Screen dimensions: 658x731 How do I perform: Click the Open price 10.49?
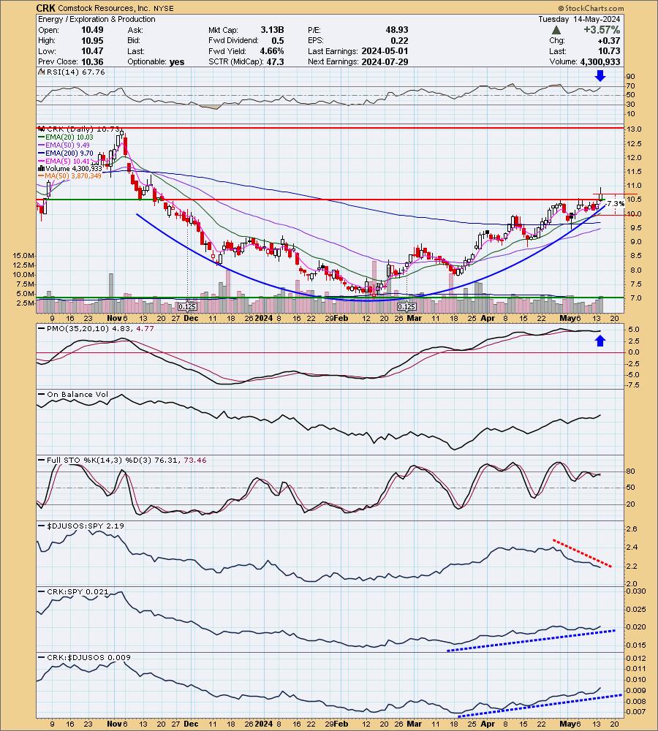tap(92, 30)
